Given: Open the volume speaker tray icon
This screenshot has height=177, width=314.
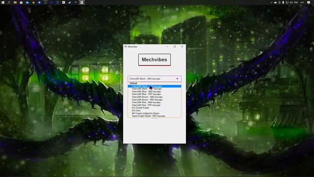Looking at the screenshot, I should tap(291, 2).
